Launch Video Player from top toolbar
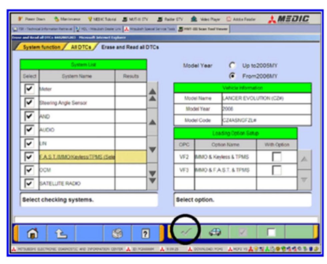The image size is (327, 264). [207, 19]
